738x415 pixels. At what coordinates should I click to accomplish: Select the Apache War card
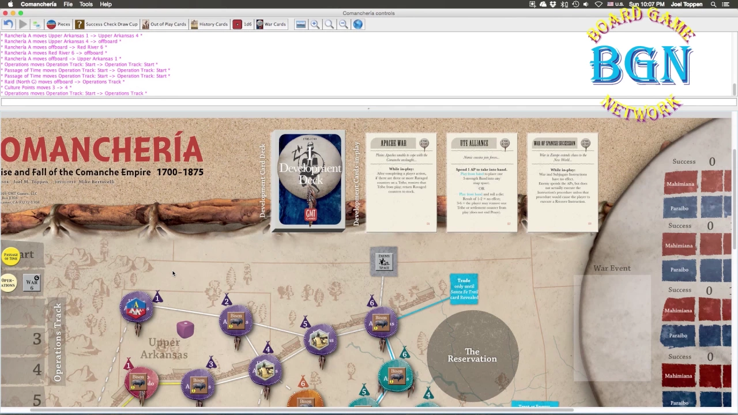click(401, 182)
